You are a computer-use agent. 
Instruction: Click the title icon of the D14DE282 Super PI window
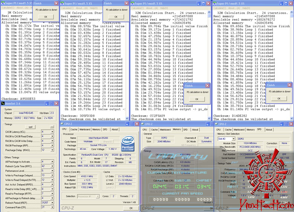214,3
